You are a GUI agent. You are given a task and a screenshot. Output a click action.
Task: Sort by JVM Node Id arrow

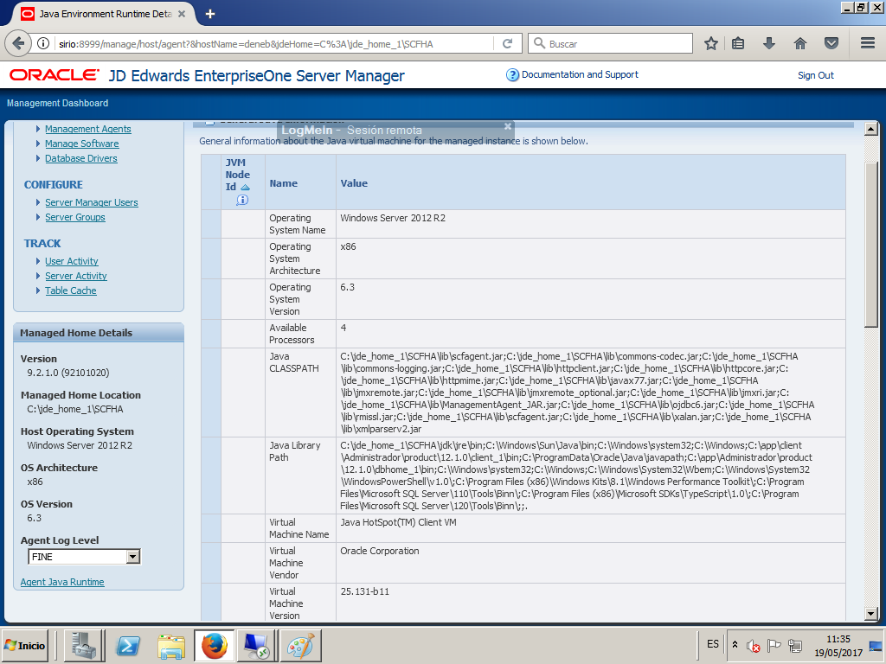[245, 187]
